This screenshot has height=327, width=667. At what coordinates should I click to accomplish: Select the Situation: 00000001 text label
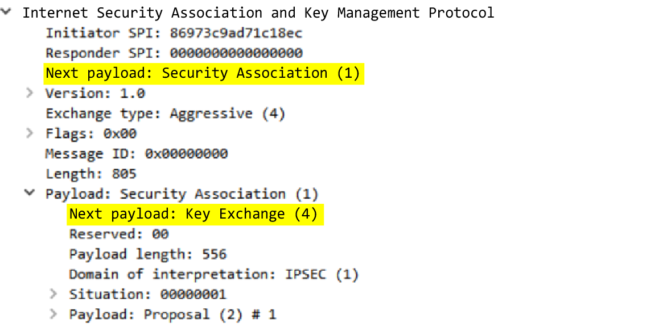coord(147,294)
